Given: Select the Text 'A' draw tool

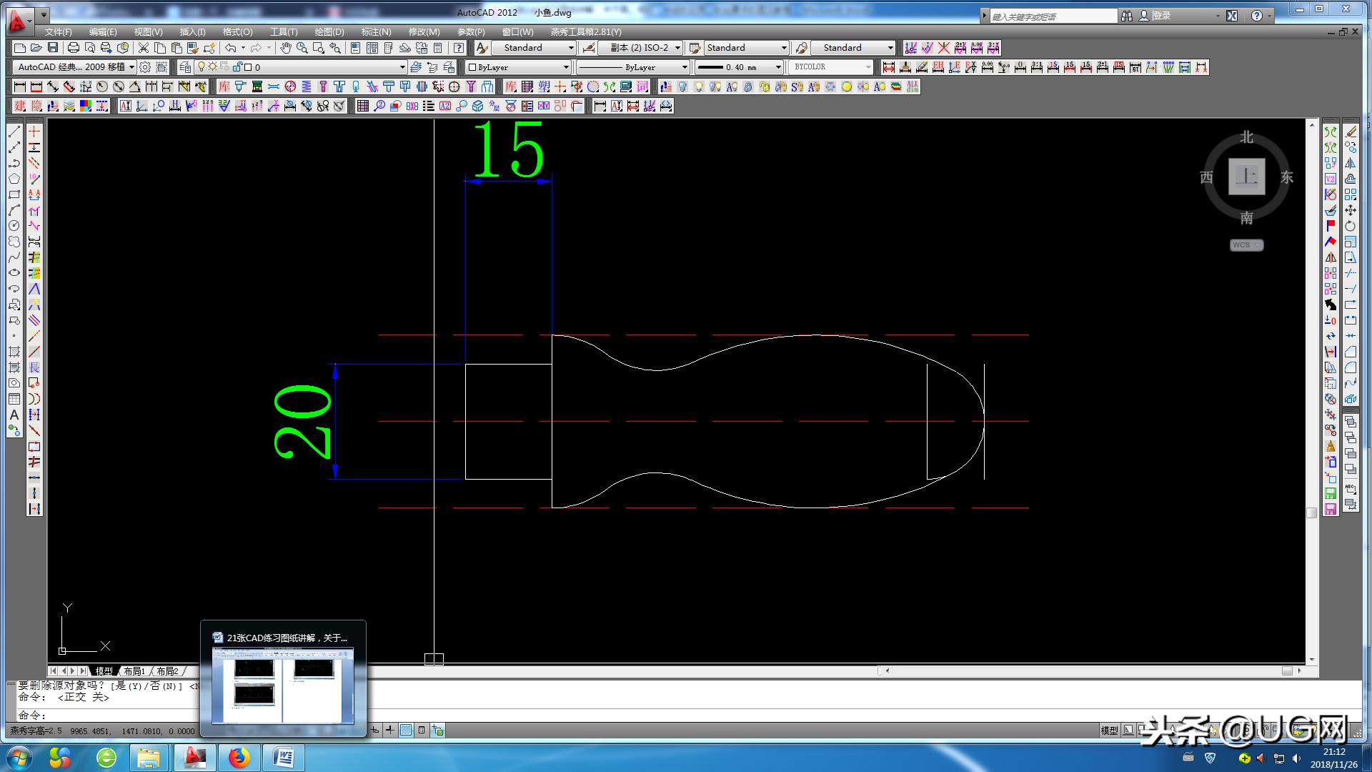Looking at the screenshot, I should coord(14,415).
